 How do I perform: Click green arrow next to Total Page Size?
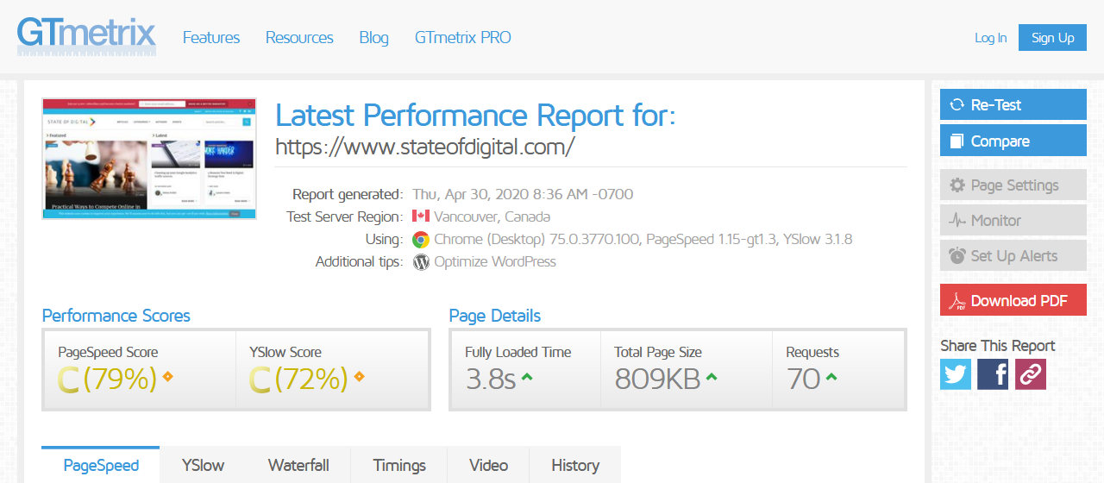click(711, 377)
